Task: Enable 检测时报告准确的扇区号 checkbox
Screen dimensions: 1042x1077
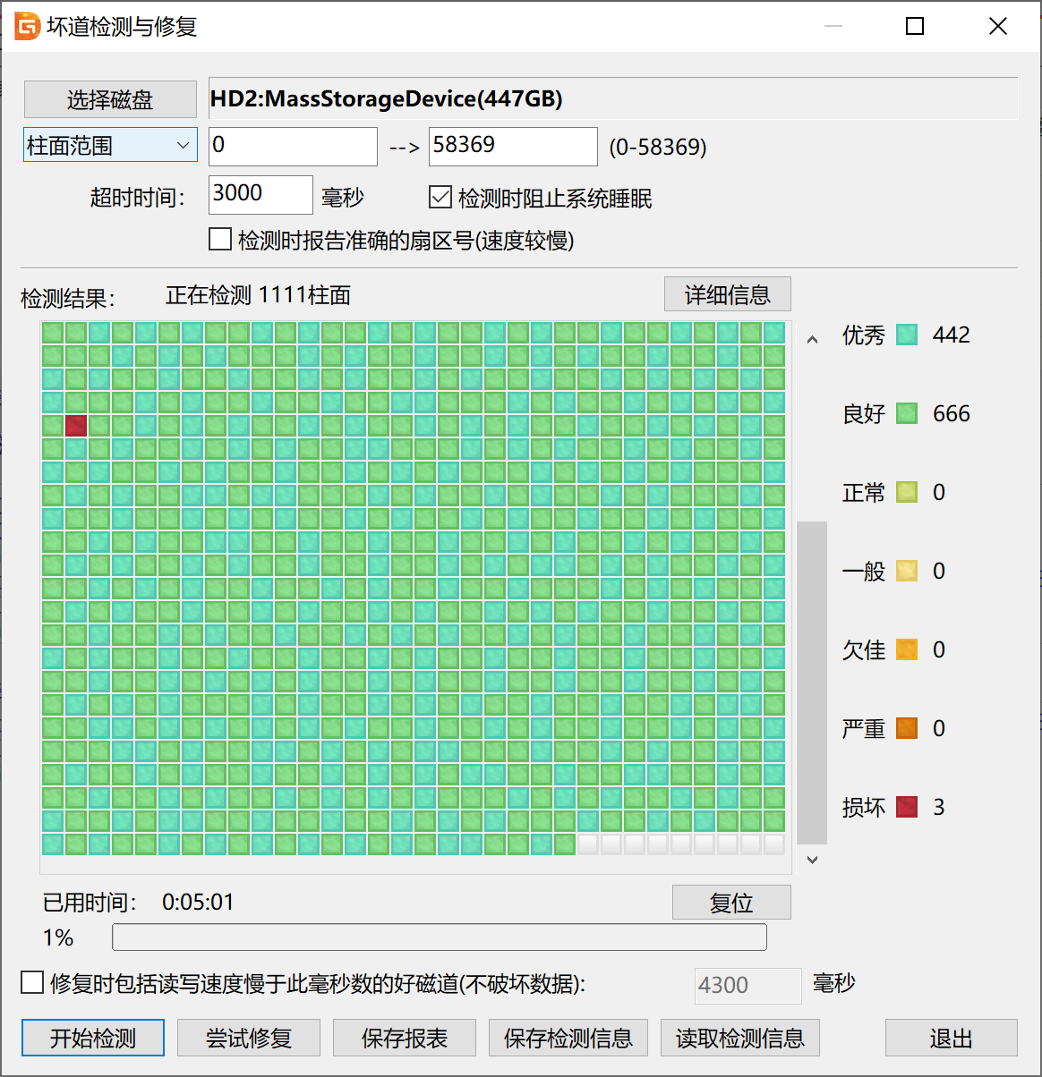Action: click(x=220, y=240)
